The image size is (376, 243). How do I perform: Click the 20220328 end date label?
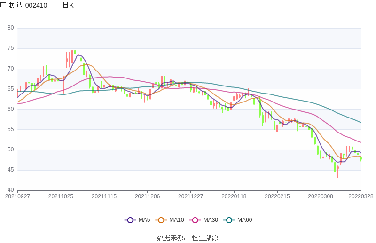click(x=361, y=196)
